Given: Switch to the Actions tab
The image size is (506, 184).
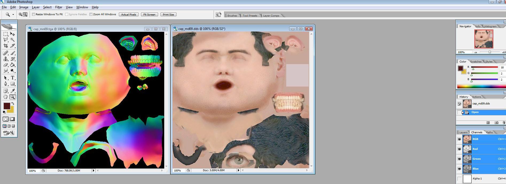Looking at the screenshot, I should pyautogui.click(x=477, y=97).
